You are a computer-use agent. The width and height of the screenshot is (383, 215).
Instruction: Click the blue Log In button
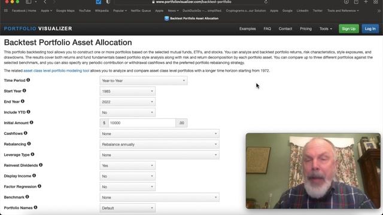point(370,29)
